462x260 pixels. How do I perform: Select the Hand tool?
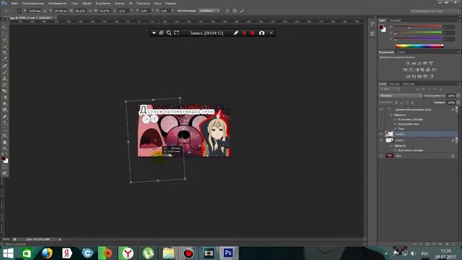click(x=4, y=142)
